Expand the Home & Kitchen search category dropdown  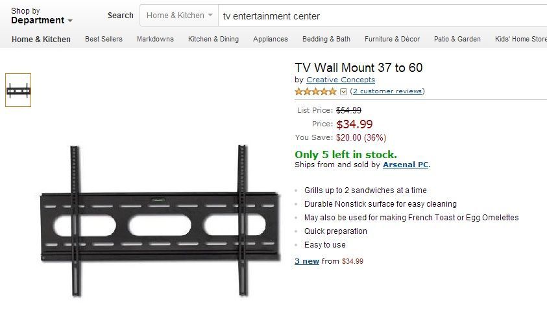(180, 16)
